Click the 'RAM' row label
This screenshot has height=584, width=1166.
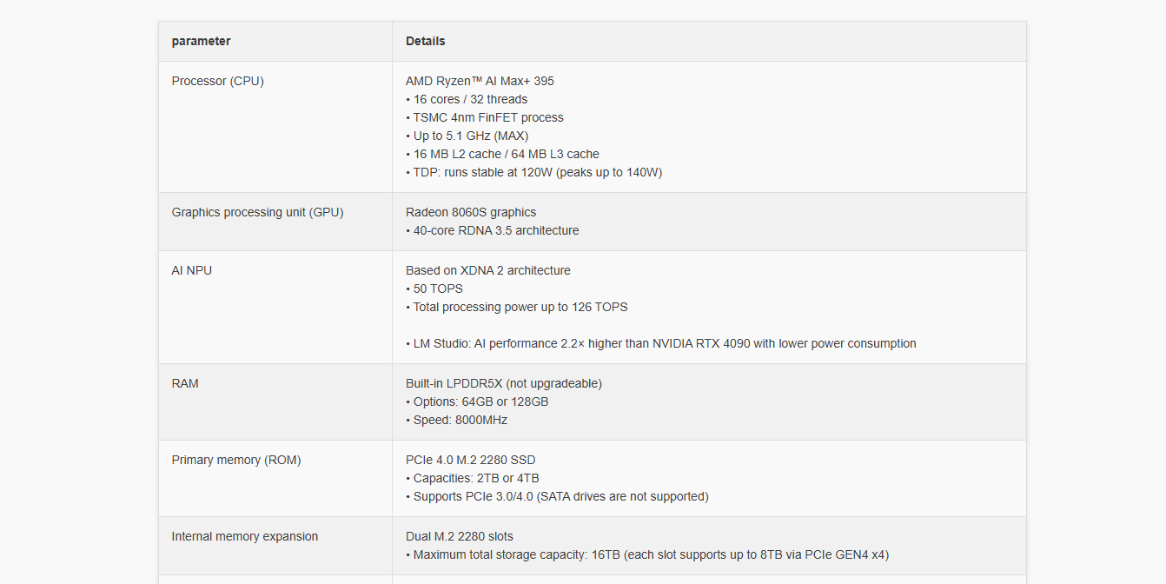tap(185, 383)
